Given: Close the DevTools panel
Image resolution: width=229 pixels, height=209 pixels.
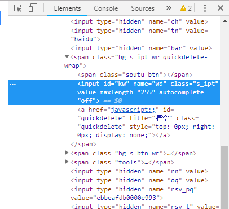Looking at the screenshot, I should (221, 8).
